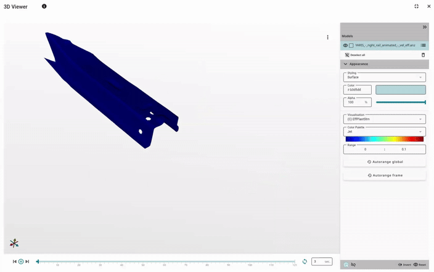434x272 pixels.
Task: Open the Visualisation dropdown showing EffPlastStrn
Action: [385, 119]
